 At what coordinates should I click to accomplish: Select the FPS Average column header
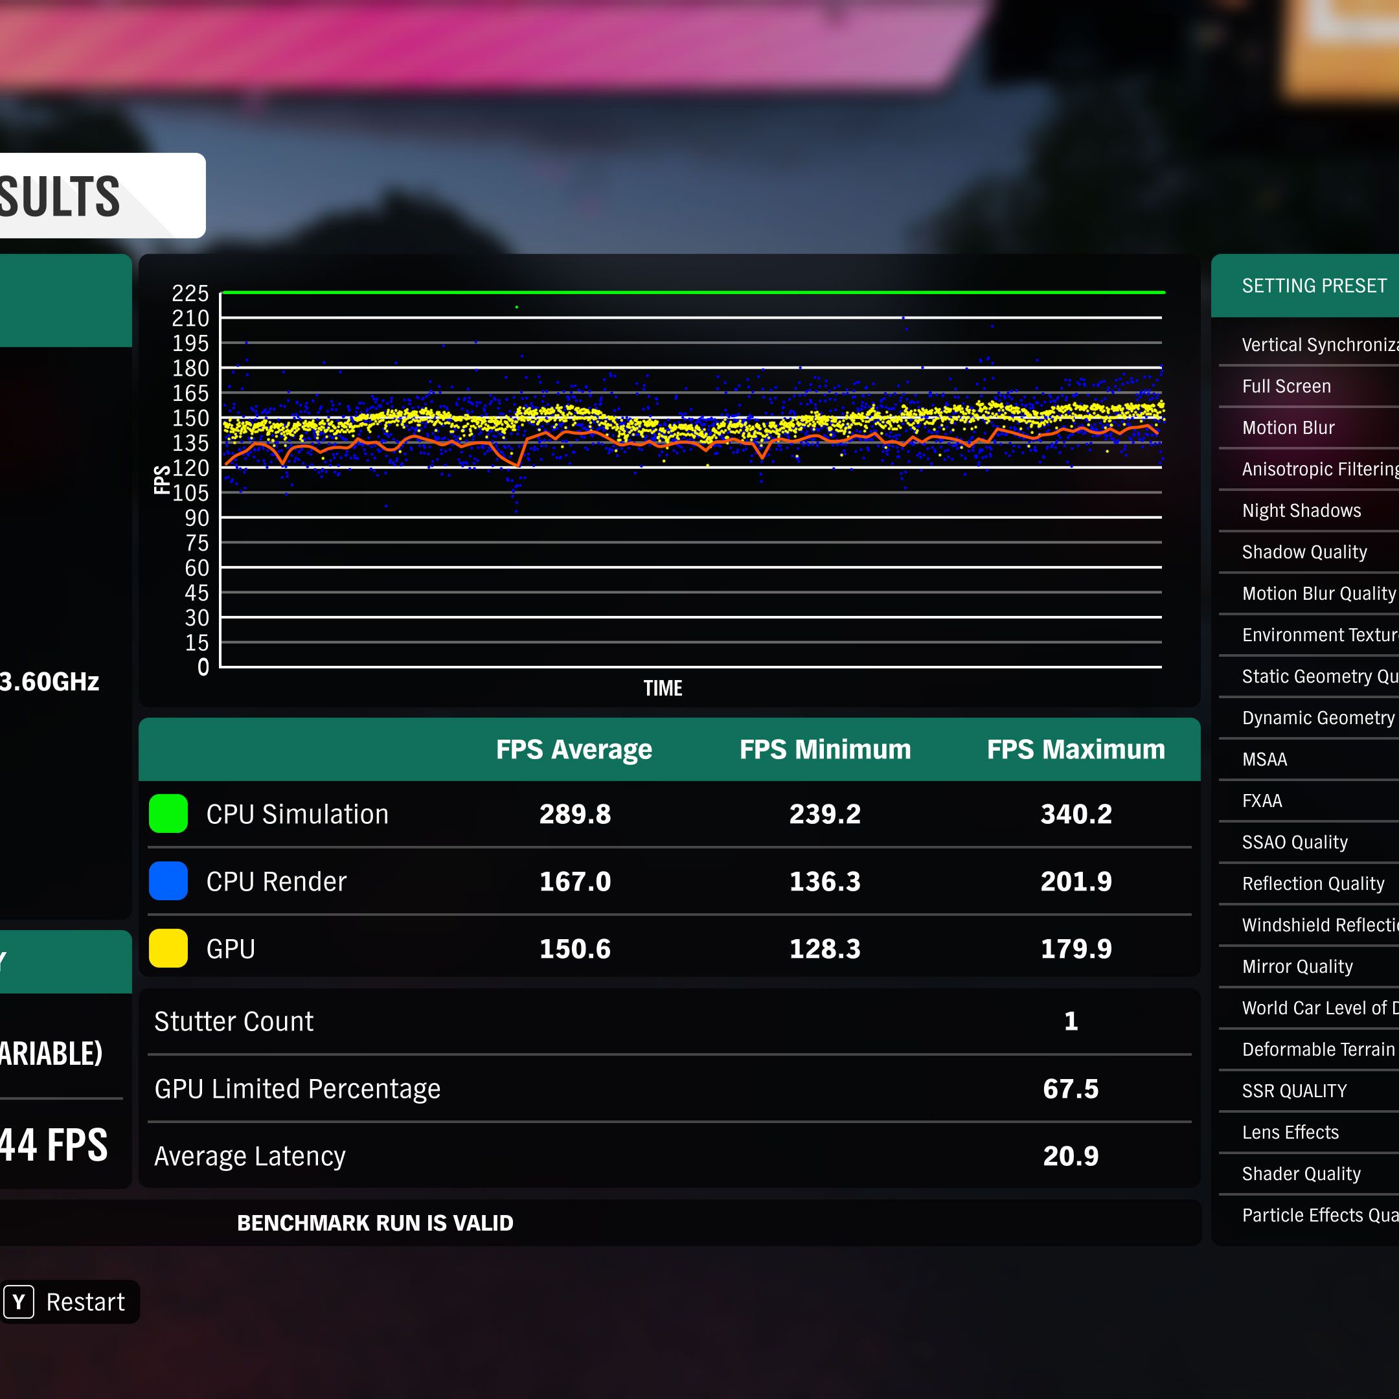pyautogui.click(x=573, y=749)
